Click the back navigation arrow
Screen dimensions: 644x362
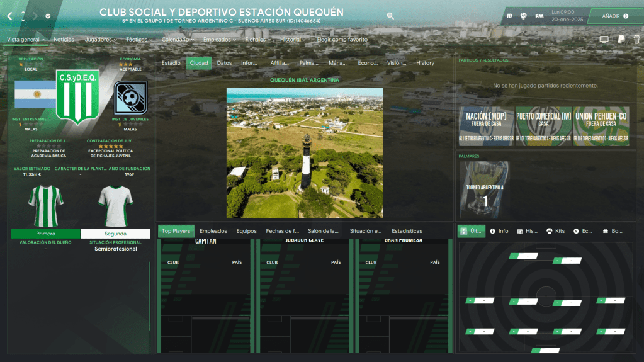coord(9,16)
